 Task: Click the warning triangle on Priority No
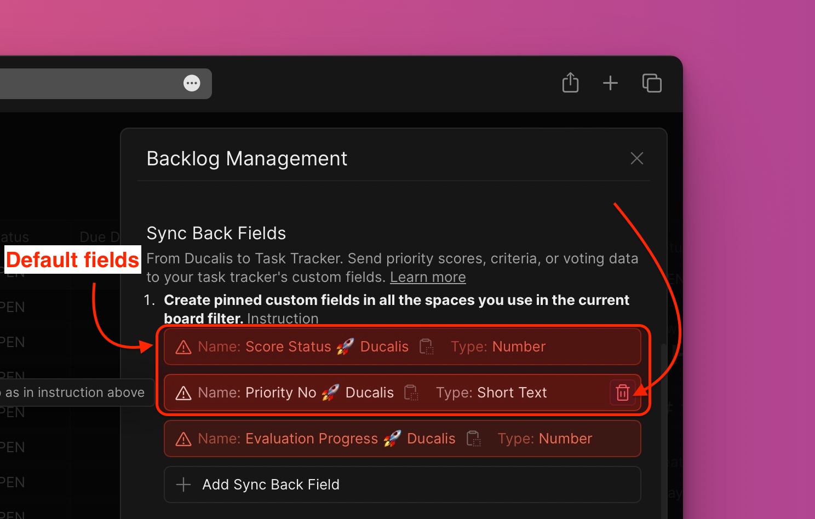[x=182, y=393]
